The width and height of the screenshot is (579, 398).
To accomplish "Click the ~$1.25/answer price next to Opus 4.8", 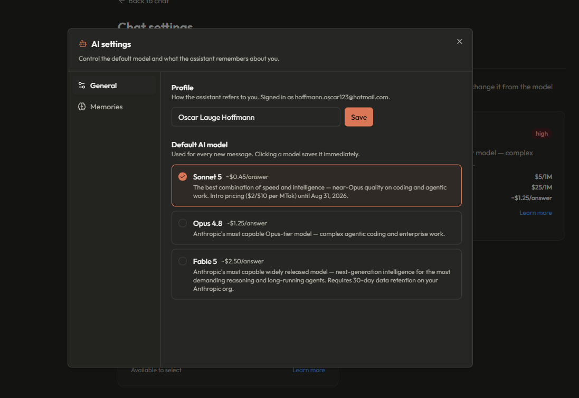I will point(246,223).
